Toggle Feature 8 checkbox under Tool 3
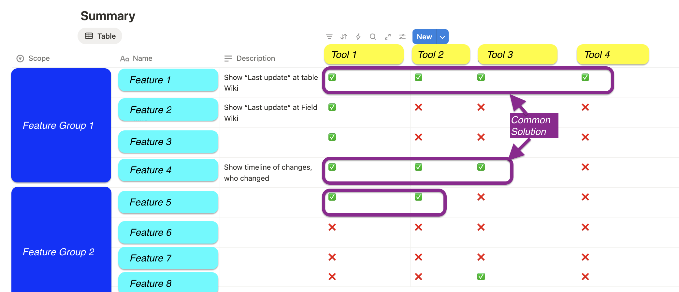 point(481,277)
